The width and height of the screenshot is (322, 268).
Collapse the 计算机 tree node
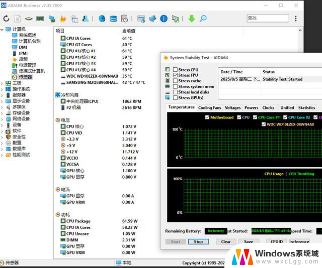pyautogui.click(x=2, y=30)
